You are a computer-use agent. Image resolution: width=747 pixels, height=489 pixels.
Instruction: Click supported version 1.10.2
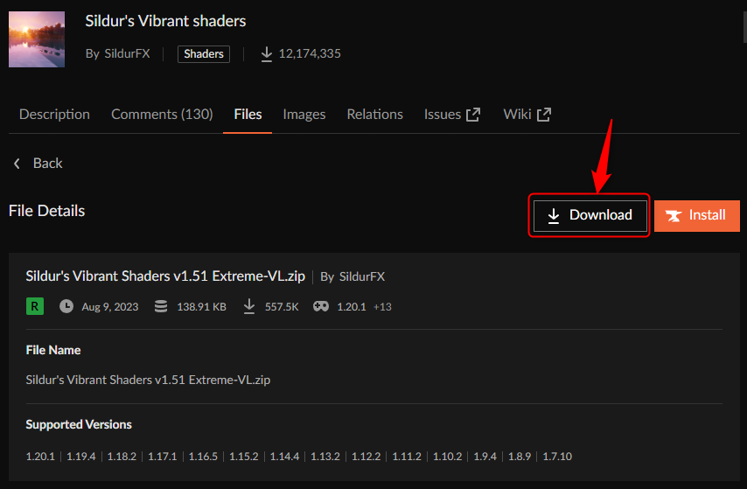[x=448, y=457]
